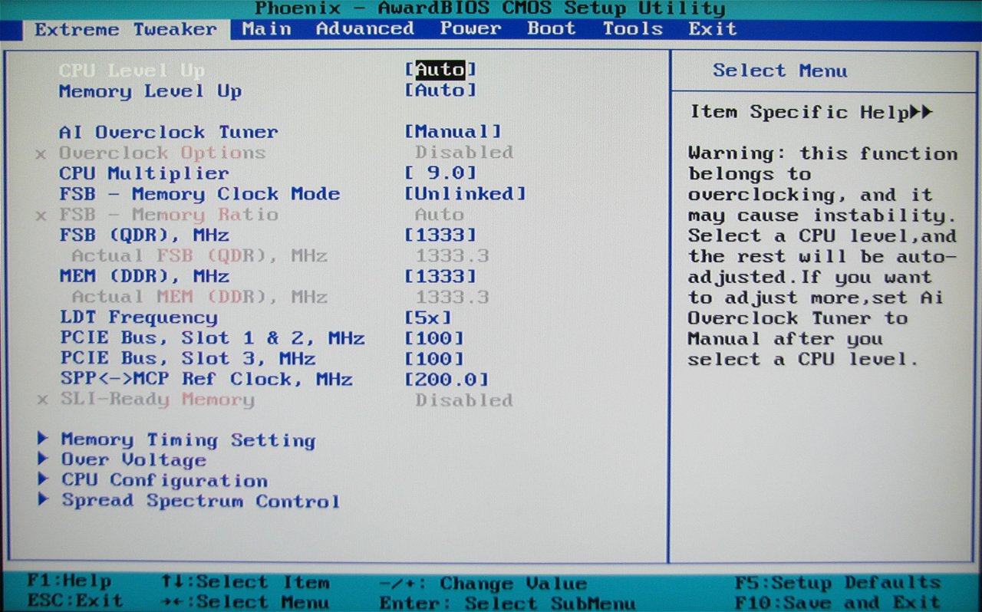This screenshot has height=612, width=982.
Task: Switch to the Advanced tab
Action: click(x=365, y=29)
